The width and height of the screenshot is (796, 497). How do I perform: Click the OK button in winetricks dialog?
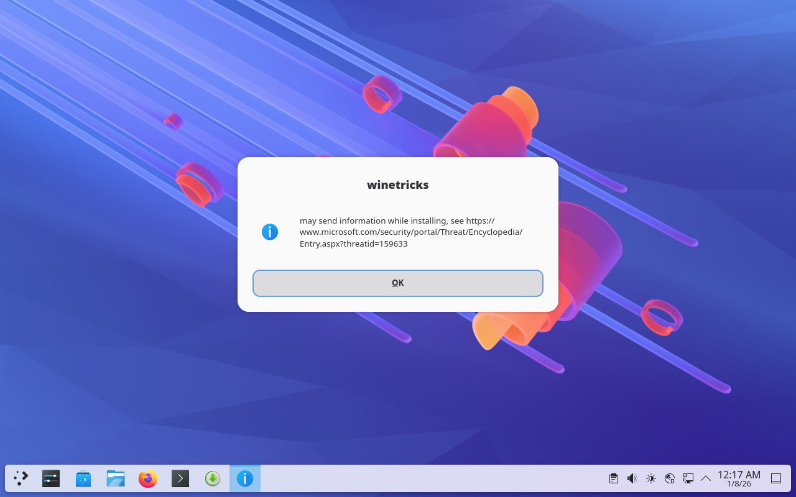coord(397,283)
